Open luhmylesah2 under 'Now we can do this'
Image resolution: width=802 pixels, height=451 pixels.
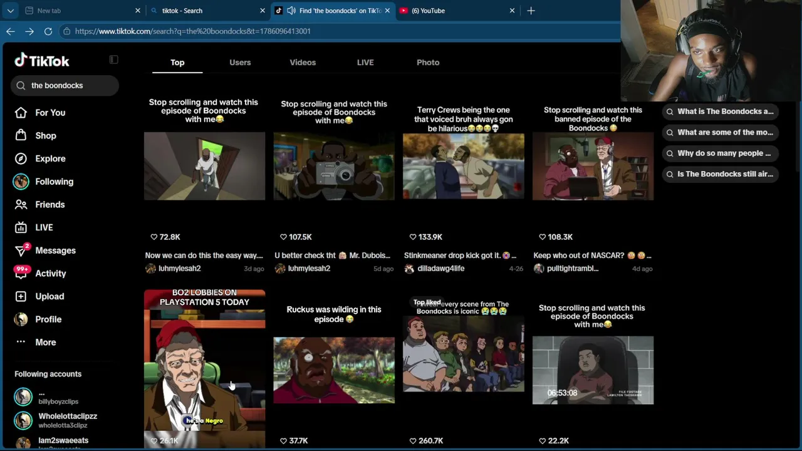(180, 269)
